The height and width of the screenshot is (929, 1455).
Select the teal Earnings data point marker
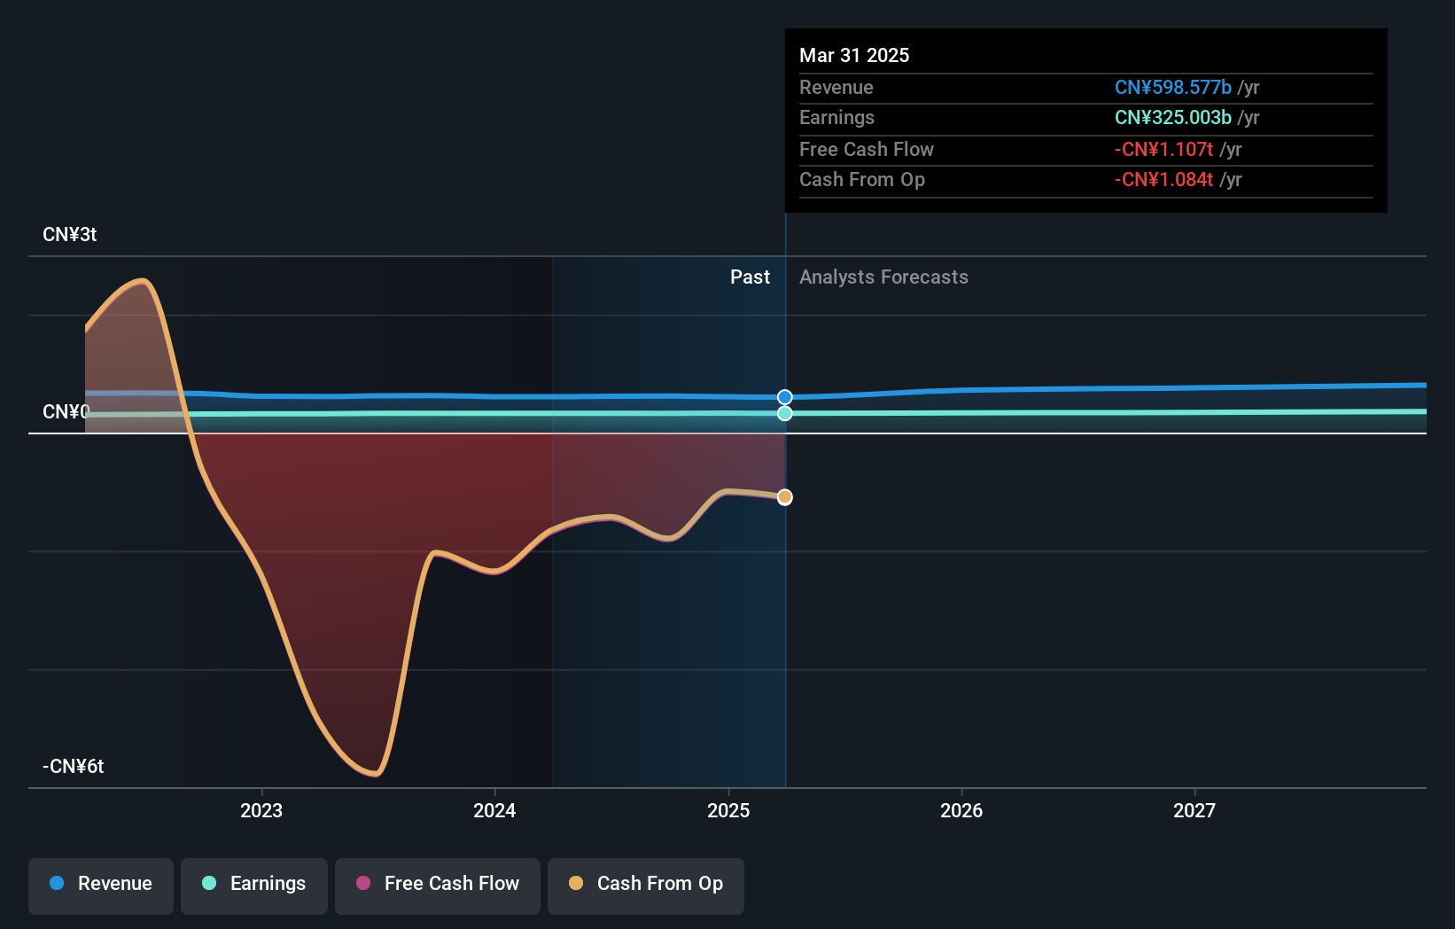[x=785, y=414]
